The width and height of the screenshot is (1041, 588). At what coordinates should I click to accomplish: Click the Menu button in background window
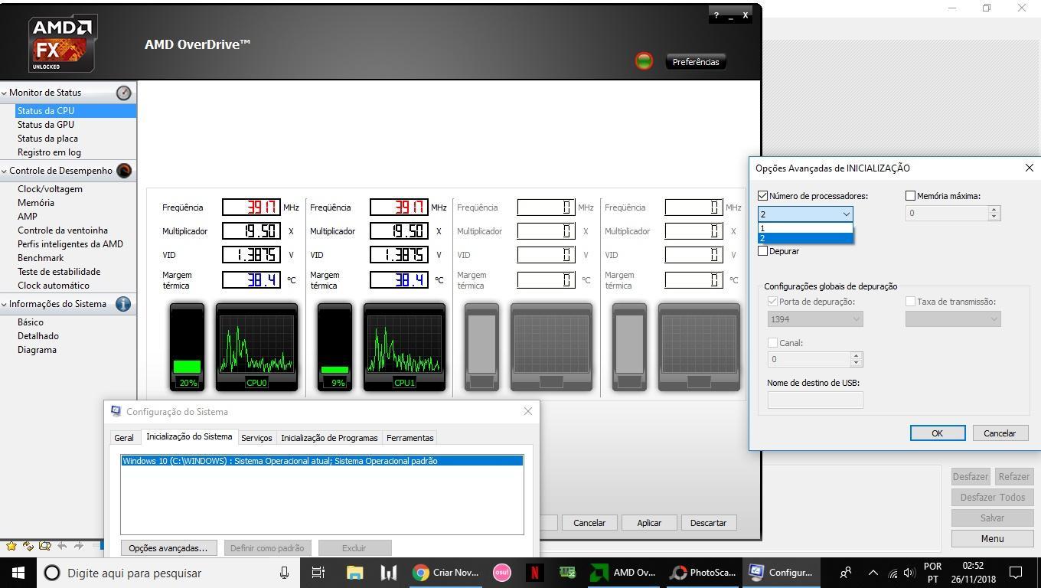992,538
